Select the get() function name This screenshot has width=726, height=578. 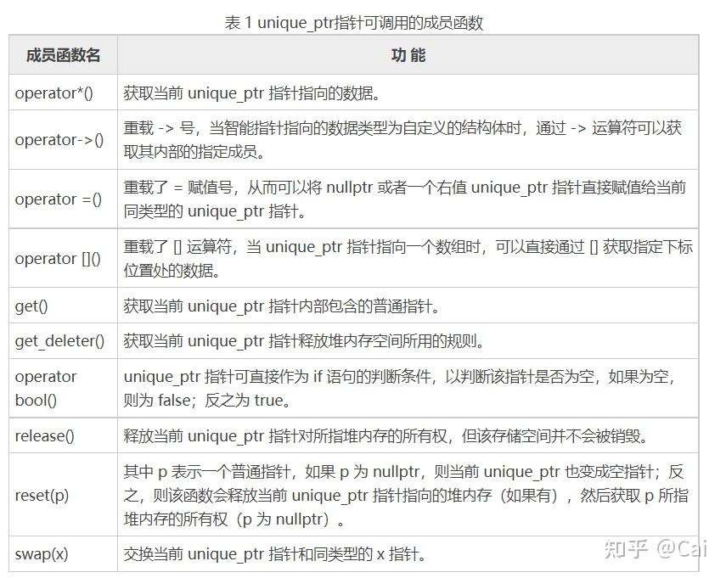[31, 306]
